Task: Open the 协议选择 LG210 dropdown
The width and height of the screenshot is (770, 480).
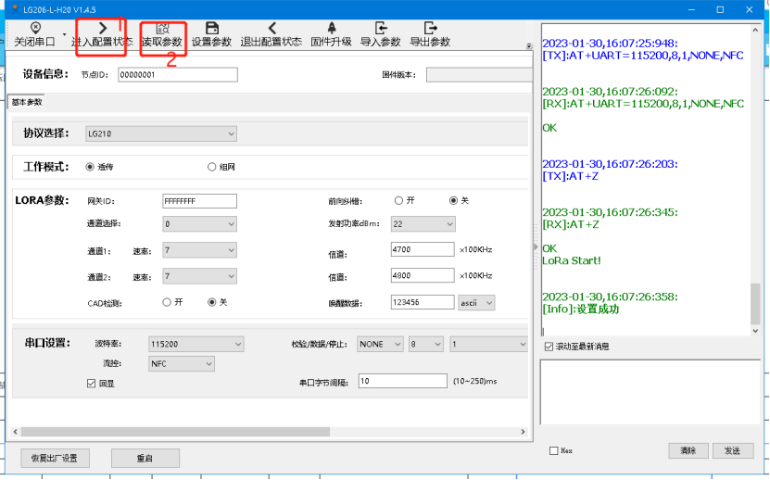Action: point(161,133)
